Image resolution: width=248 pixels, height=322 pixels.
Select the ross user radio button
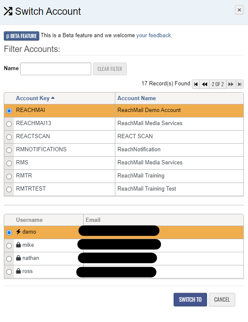point(9,272)
